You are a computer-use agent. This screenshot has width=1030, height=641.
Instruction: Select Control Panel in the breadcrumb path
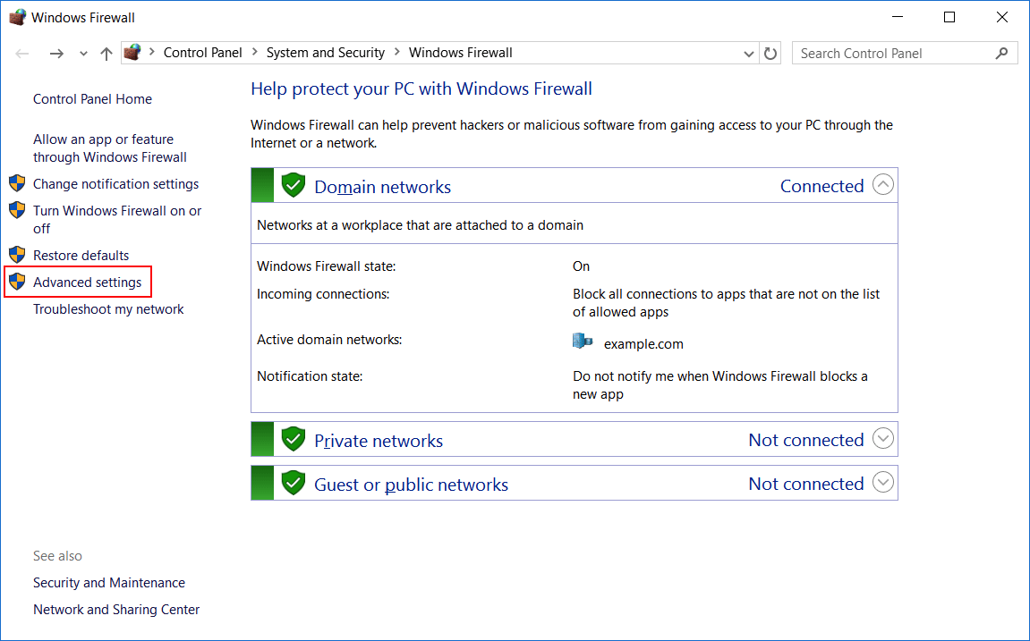[x=202, y=53]
